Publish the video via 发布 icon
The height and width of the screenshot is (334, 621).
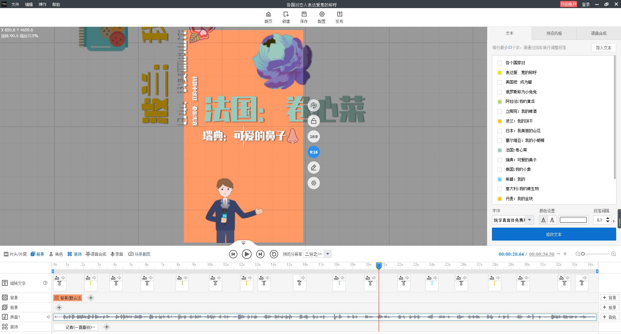click(x=339, y=17)
